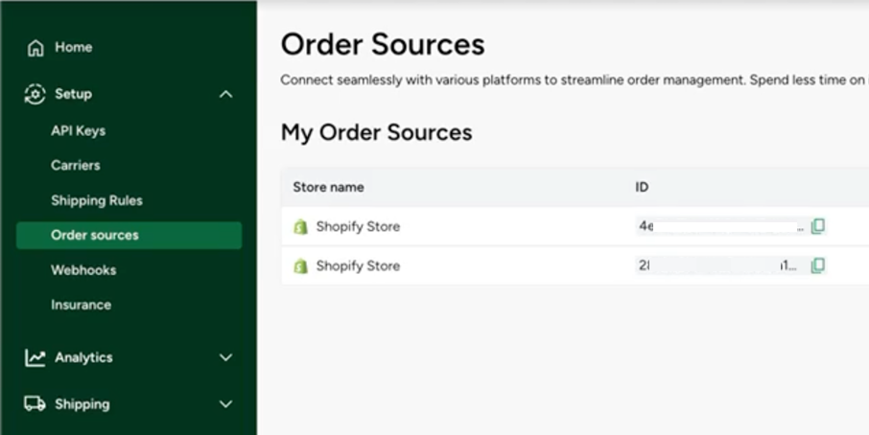This screenshot has height=435, width=869.
Task: Click the Home house icon
Action: pyautogui.click(x=35, y=48)
